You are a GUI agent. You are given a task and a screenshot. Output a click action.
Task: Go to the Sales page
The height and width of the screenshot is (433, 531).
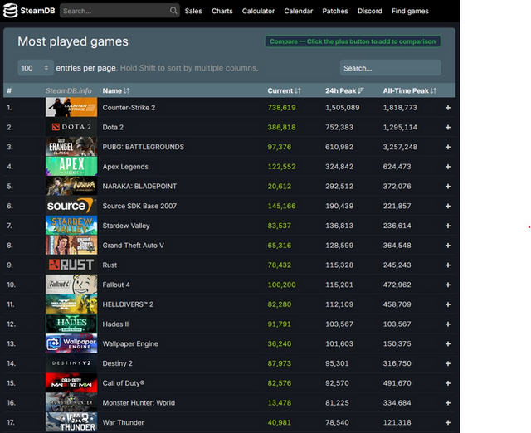(193, 11)
